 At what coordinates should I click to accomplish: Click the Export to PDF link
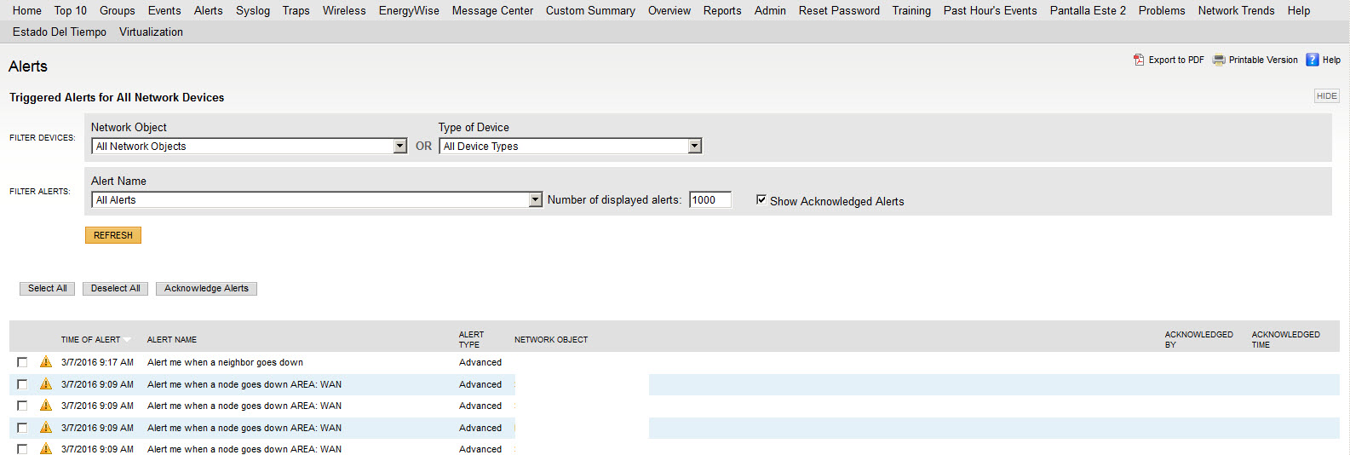(1176, 60)
